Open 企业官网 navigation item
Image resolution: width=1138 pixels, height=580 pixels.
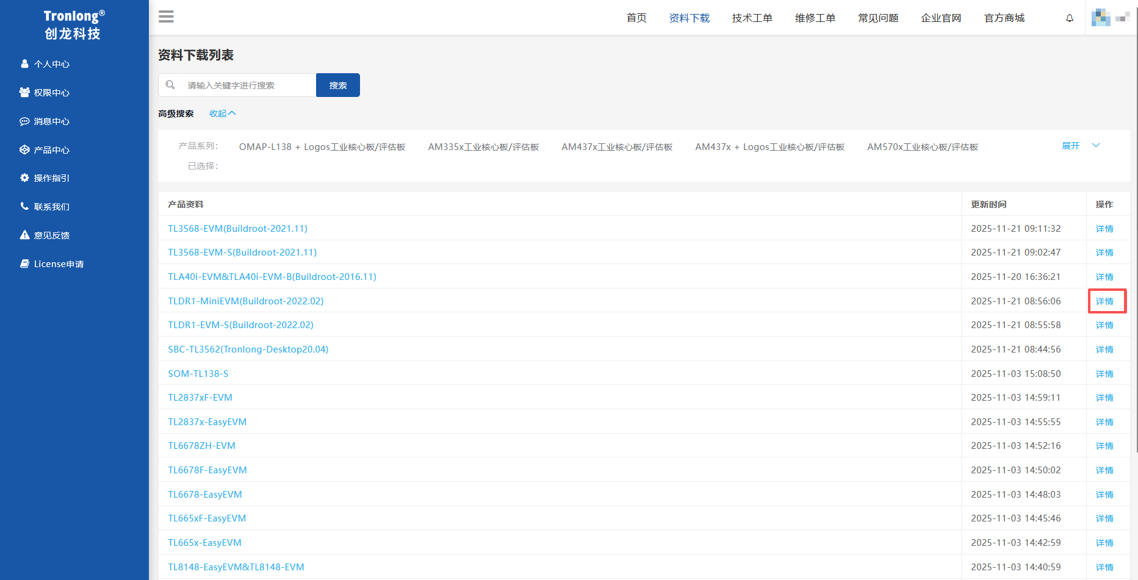[x=941, y=18]
